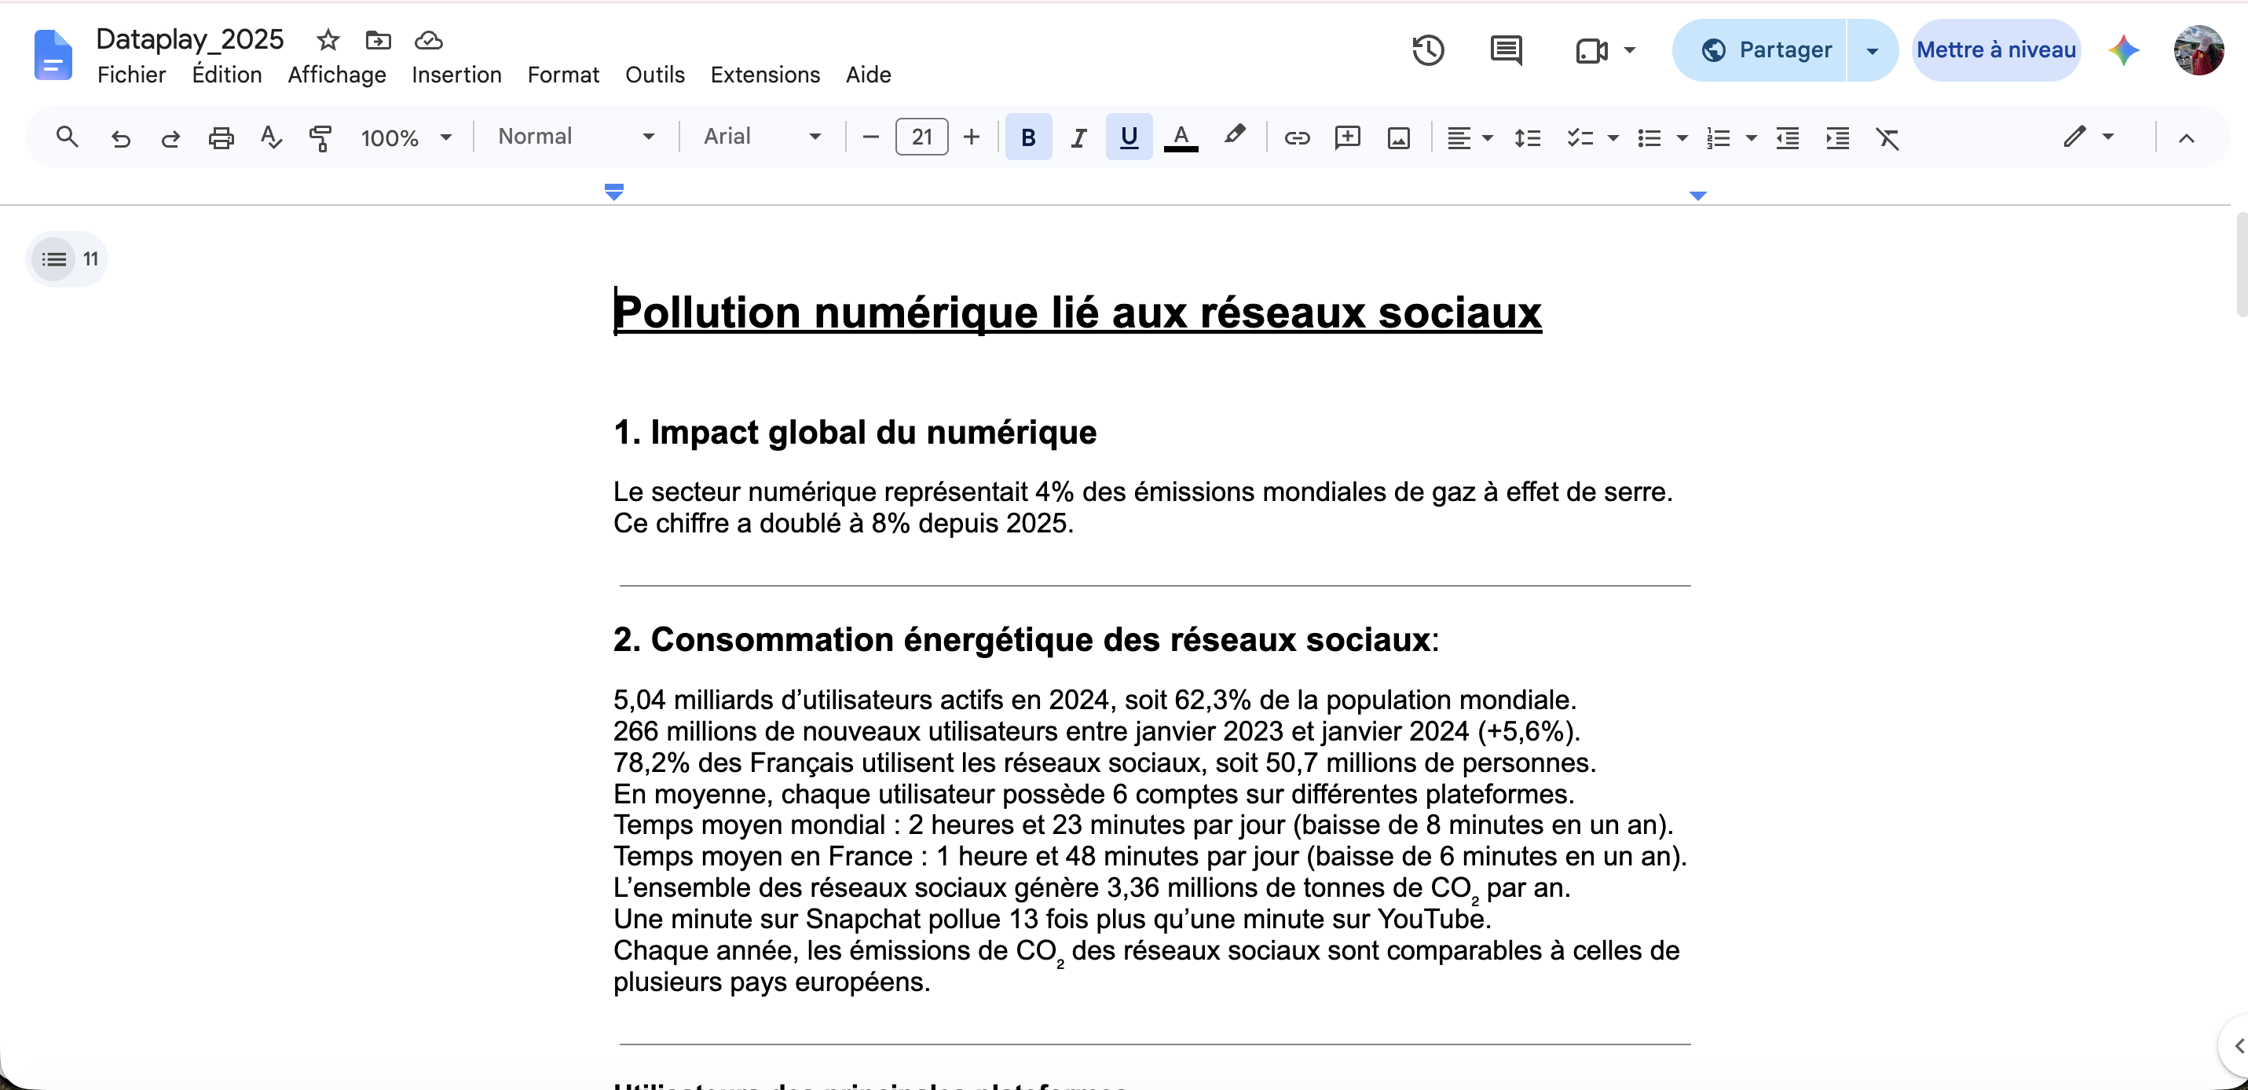
Task: Print the document
Action: 221,137
